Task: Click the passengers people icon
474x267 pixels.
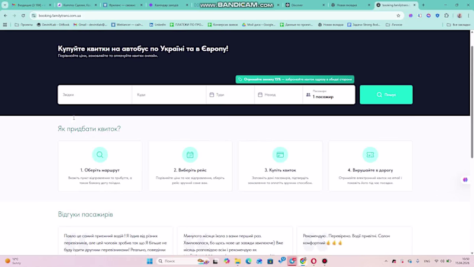Action: click(x=308, y=95)
